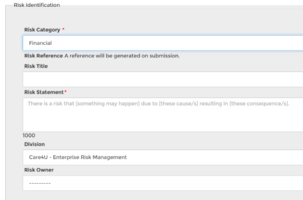The width and height of the screenshot is (303, 200).
Task: Click the Risk Statement label
Action: pyautogui.click(x=44, y=92)
